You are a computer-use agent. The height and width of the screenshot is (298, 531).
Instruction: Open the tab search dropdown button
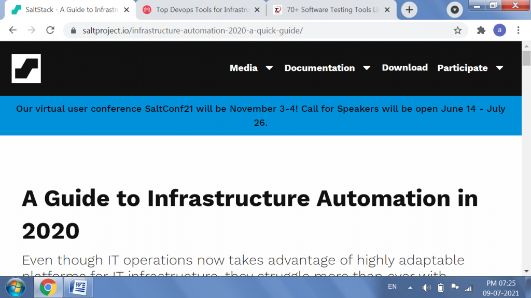tap(454, 10)
